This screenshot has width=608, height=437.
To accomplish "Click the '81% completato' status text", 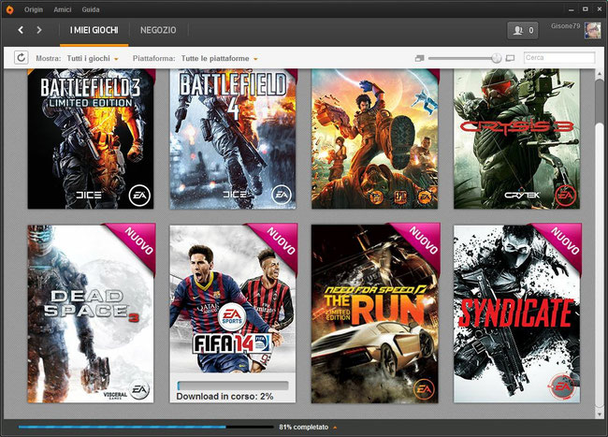I will point(304,427).
